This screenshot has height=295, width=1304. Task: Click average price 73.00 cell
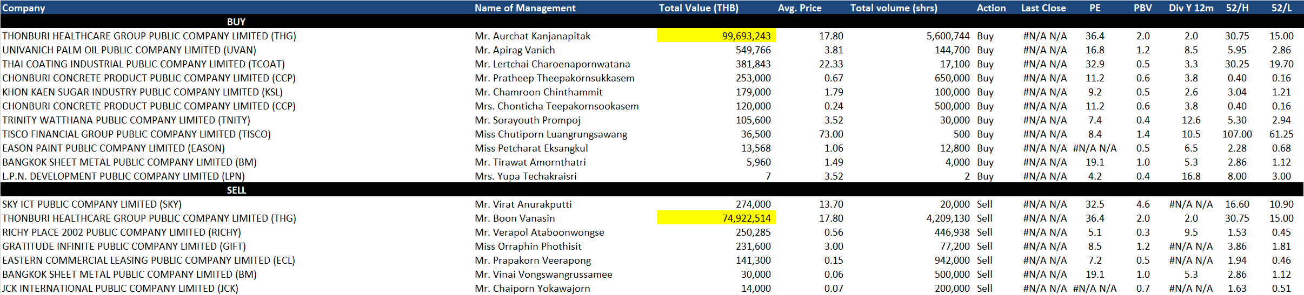(x=831, y=134)
